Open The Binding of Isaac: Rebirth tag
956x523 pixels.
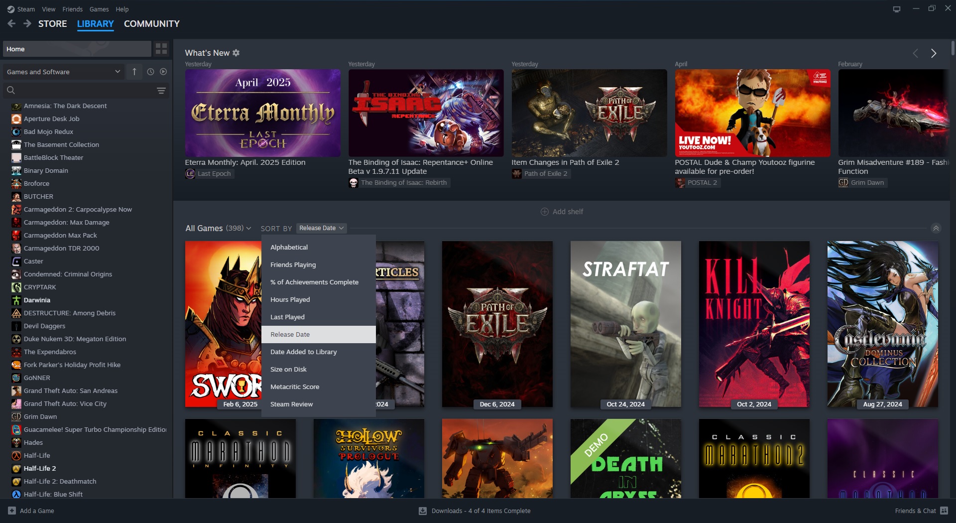click(398, 182)
